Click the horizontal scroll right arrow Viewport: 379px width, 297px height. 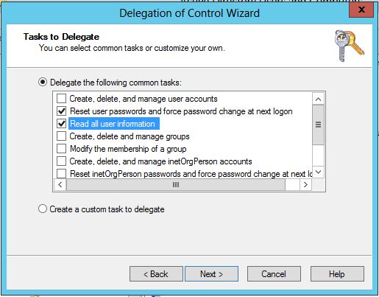point(305,184)
